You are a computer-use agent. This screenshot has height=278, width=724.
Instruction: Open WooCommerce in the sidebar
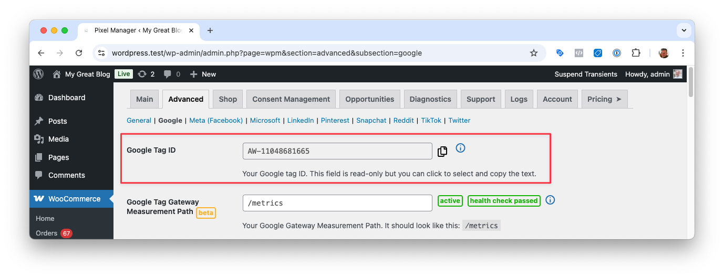71,199
